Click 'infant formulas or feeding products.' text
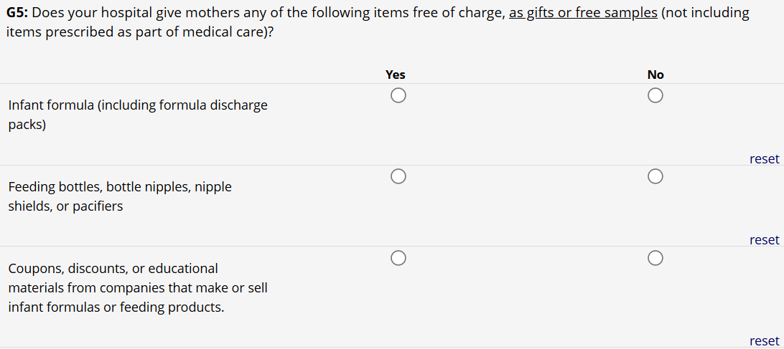This screenshot has height=349, width=784. click(x=116, y=307)
